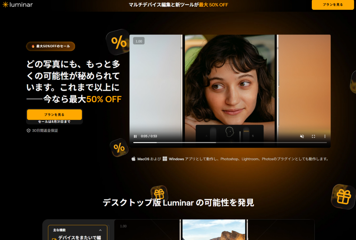
Task: Click the top-right プランを見る button
Action: click(x=333, y=5)
